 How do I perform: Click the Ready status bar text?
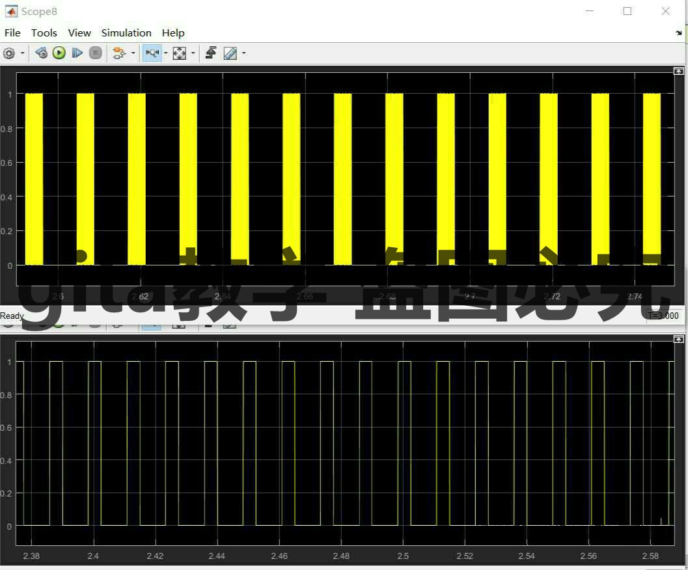coord(12,316)
